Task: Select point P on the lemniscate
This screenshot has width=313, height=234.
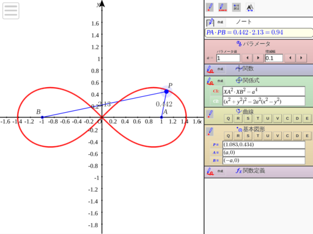Action: point(166,91)
